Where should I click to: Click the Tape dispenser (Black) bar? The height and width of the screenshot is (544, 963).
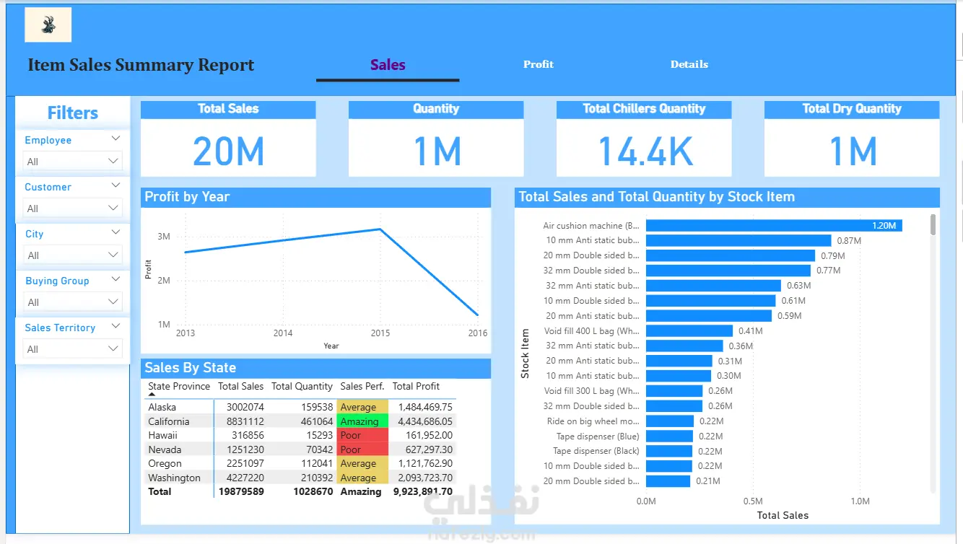tap(669, 451)
